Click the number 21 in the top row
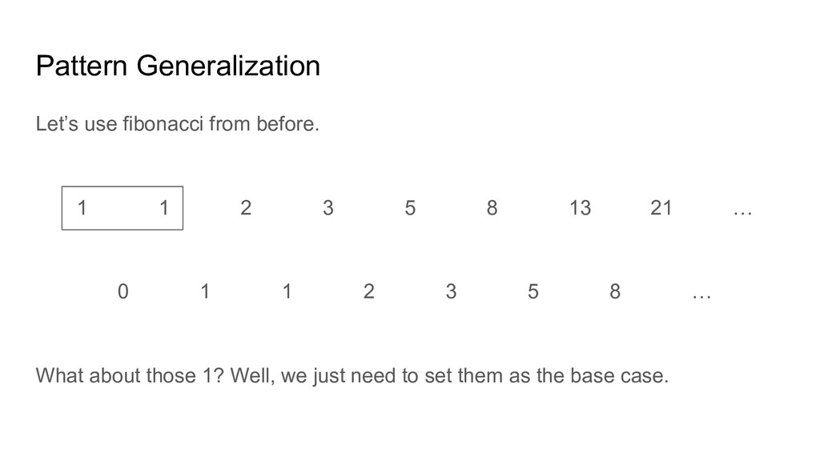The width and height of the screenshot is (820, 461). [x=661, y=208]
